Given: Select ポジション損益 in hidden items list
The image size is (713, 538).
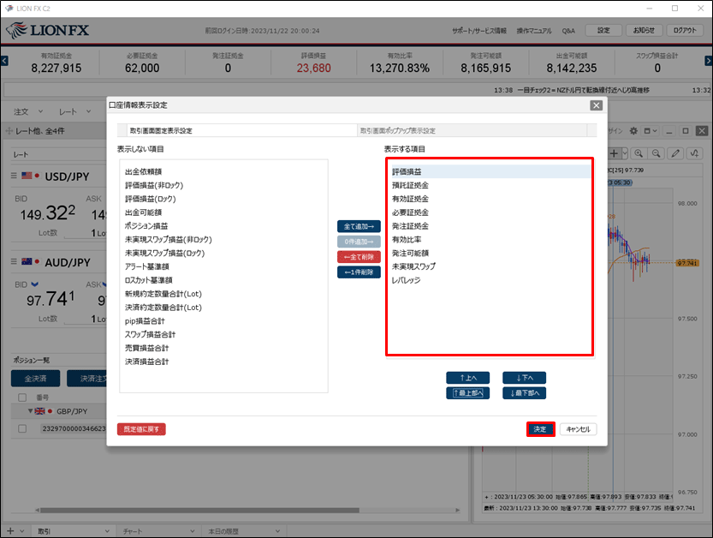Looking at the screenshot, I should tap(223, 226).
